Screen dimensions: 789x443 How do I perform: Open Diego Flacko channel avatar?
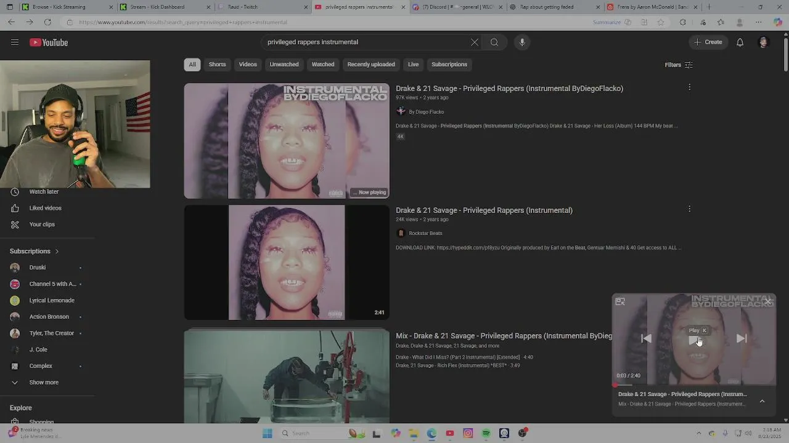401,111
